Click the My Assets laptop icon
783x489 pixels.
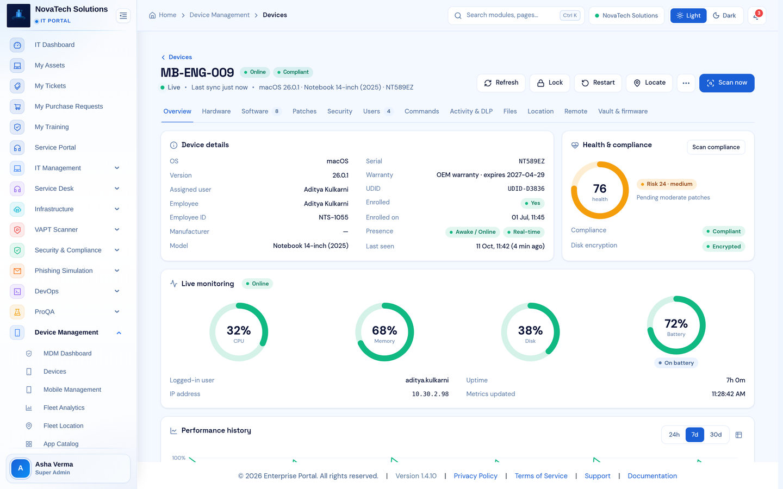coord(17,66)
